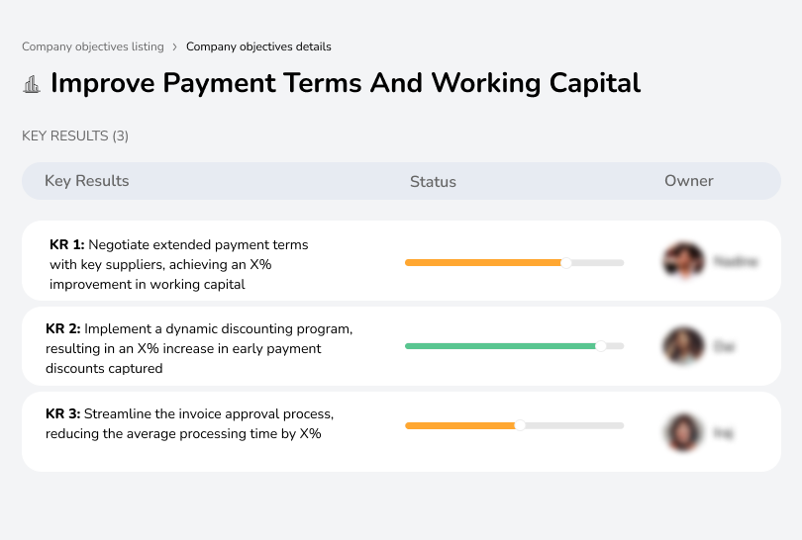This screenshot has width=802, height=540.
Task: Click the Status column header
Action: click(x=433, y=182)
